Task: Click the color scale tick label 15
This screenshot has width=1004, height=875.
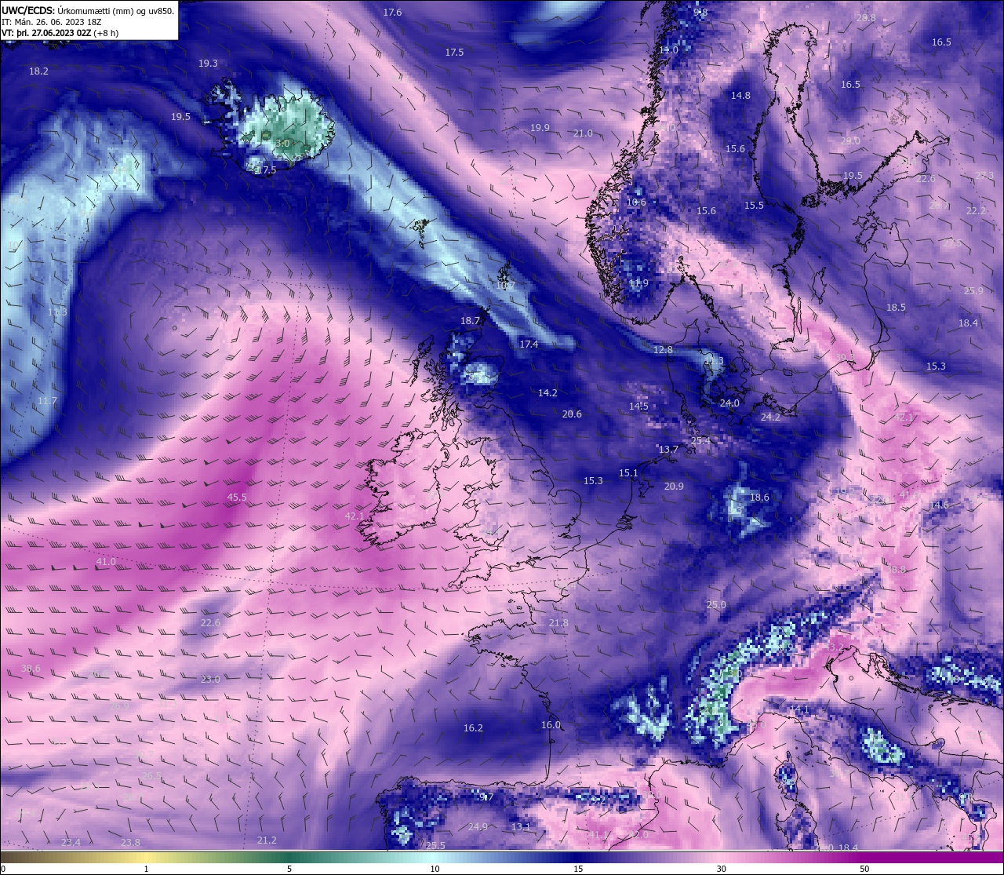Action: 578,870
